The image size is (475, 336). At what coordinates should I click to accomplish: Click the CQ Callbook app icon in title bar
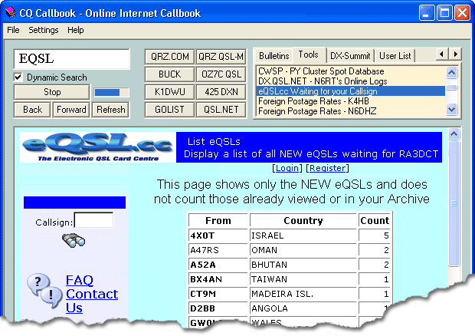11,13
